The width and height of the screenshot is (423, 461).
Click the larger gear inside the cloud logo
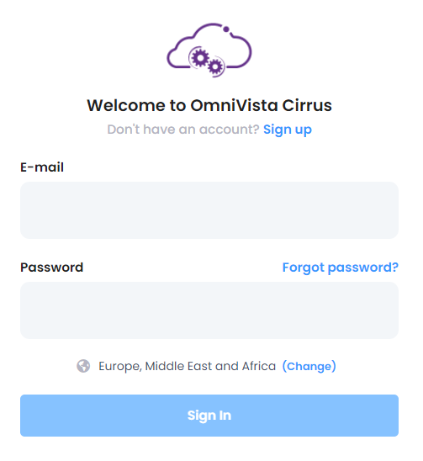click(200, 58)
